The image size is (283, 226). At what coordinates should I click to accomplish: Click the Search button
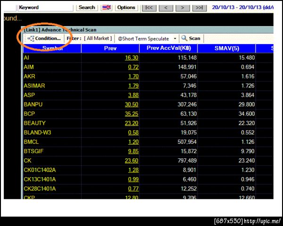tap(87, 8)
